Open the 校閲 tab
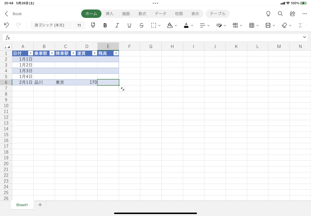The width and height of the screenshot is (311, 216). coord(179,14)
